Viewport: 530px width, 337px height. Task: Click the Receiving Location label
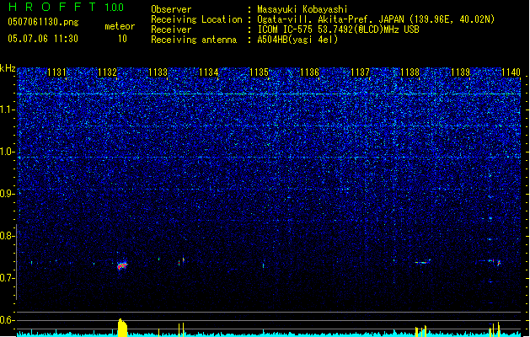[196, 19]
